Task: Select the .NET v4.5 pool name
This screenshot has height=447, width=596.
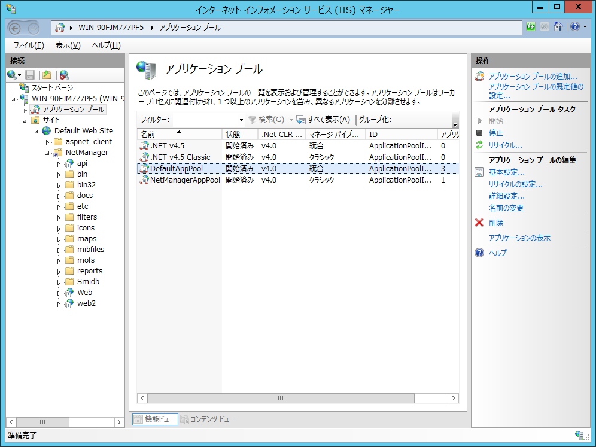Action: point(167,145)
